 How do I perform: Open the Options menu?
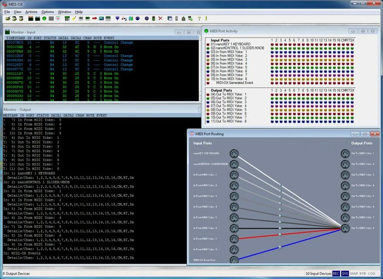pos(47,12)
